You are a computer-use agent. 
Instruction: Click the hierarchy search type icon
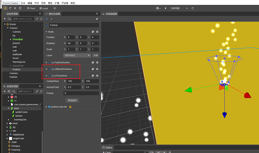coord(9,19)
